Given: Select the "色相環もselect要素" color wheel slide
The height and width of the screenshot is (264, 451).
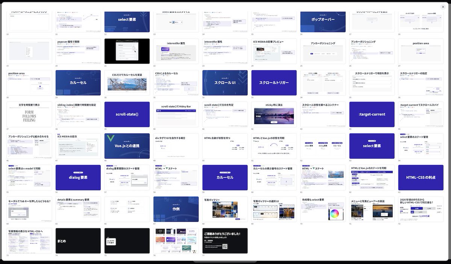Looking at the screenshot, I should [x=323, y=209].
